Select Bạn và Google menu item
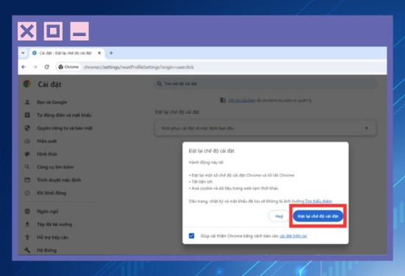This screenshot has height=276, width=405. (52, 102)
